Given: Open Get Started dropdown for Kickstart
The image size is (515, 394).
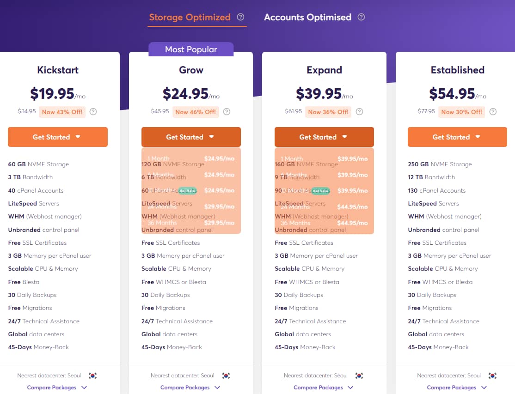Looking at the screenshot, I should 58,137.
